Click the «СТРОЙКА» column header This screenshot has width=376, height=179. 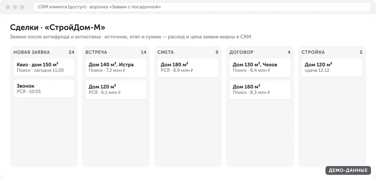tap(313, 52)
